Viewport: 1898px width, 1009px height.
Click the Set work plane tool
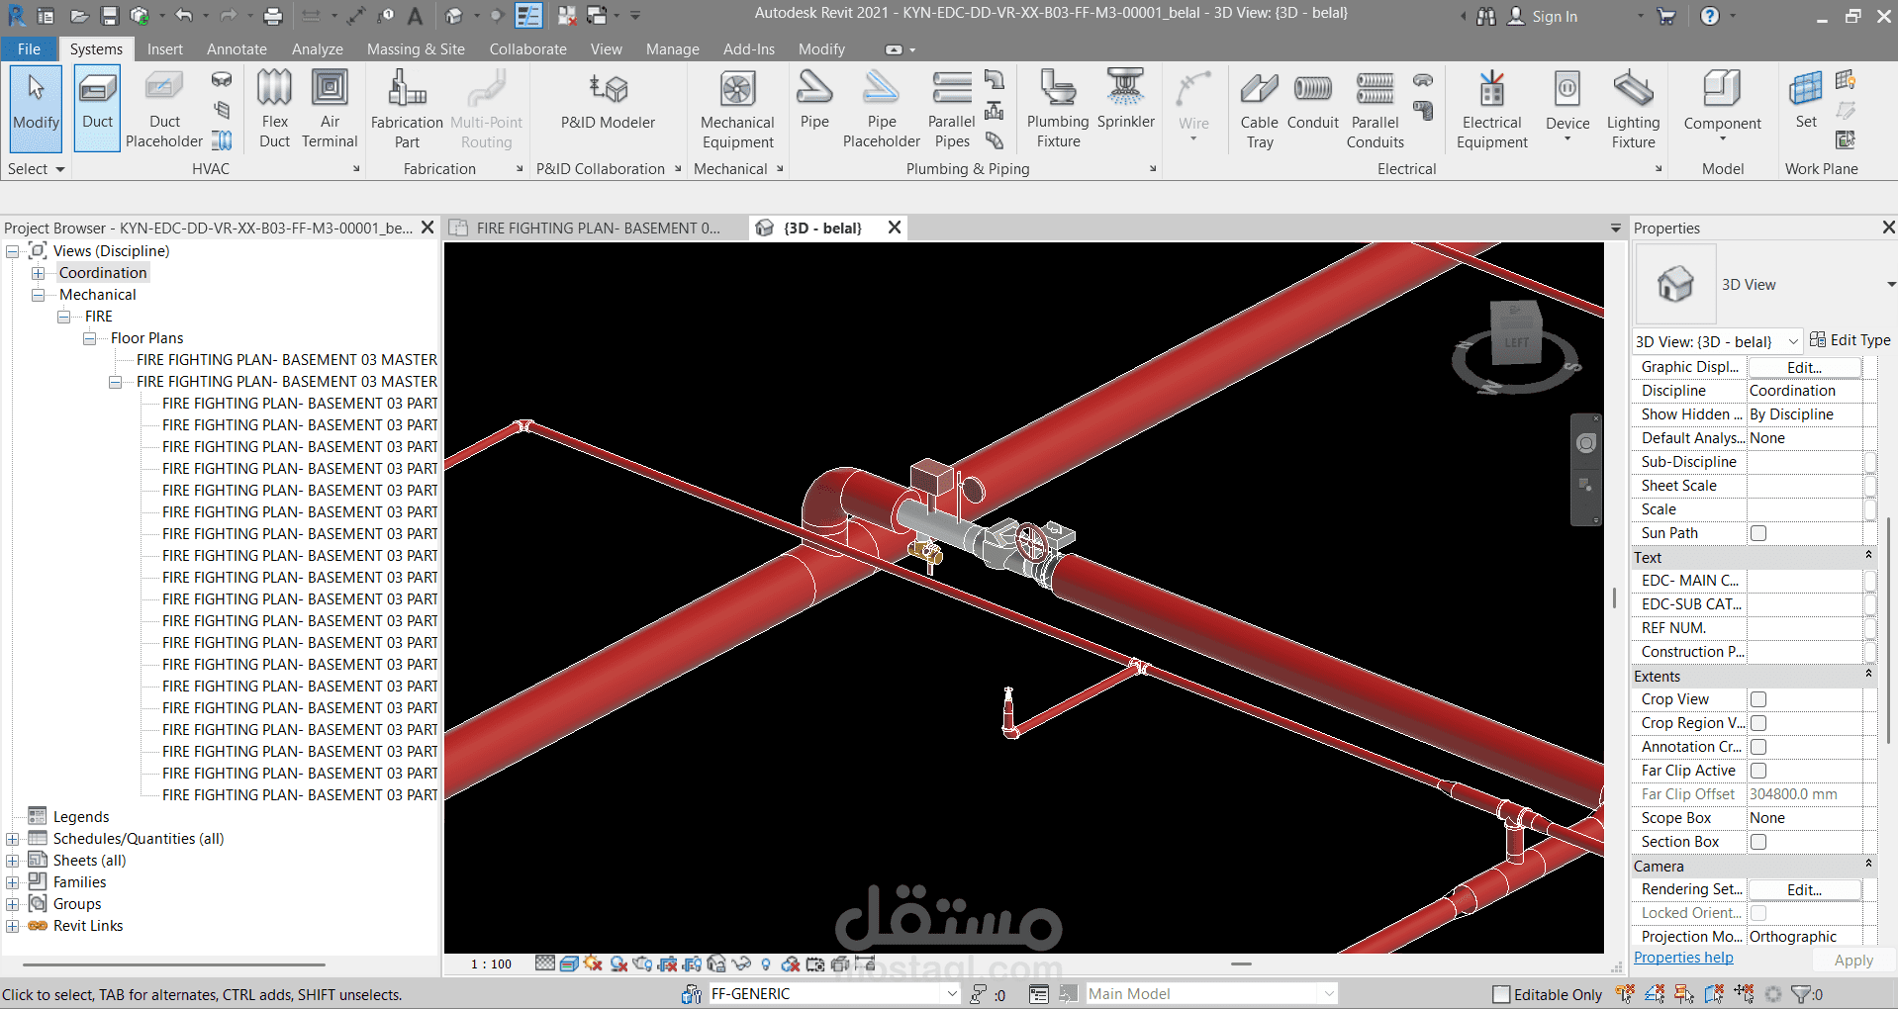coord(1806,99)
